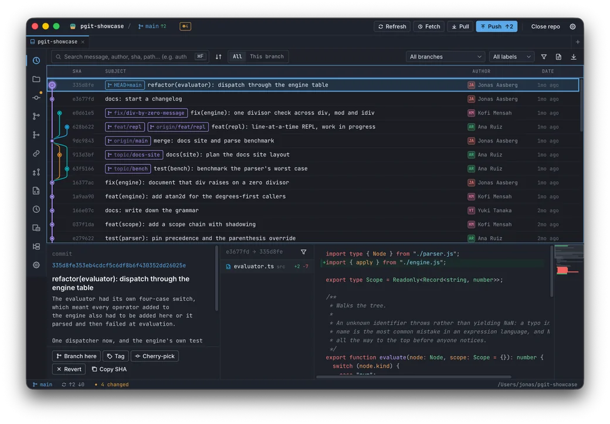The width and height of the screenshot is (610, 424).
Task: Toggle the sort order arrows icon
Action: [218, 57]
